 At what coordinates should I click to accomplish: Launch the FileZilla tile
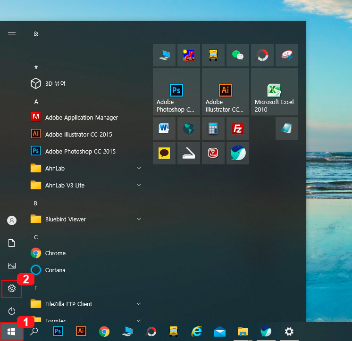[x=237, y=129]
